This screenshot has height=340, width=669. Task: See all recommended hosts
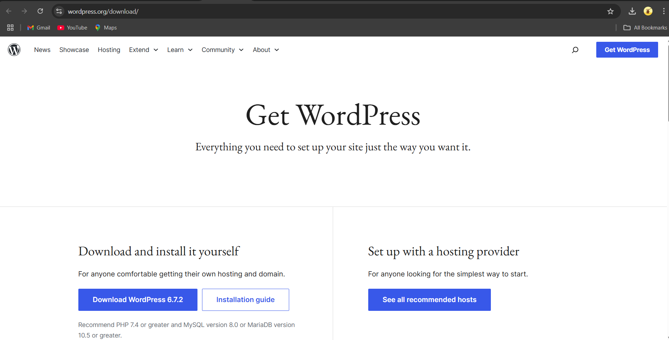(429, 300)
